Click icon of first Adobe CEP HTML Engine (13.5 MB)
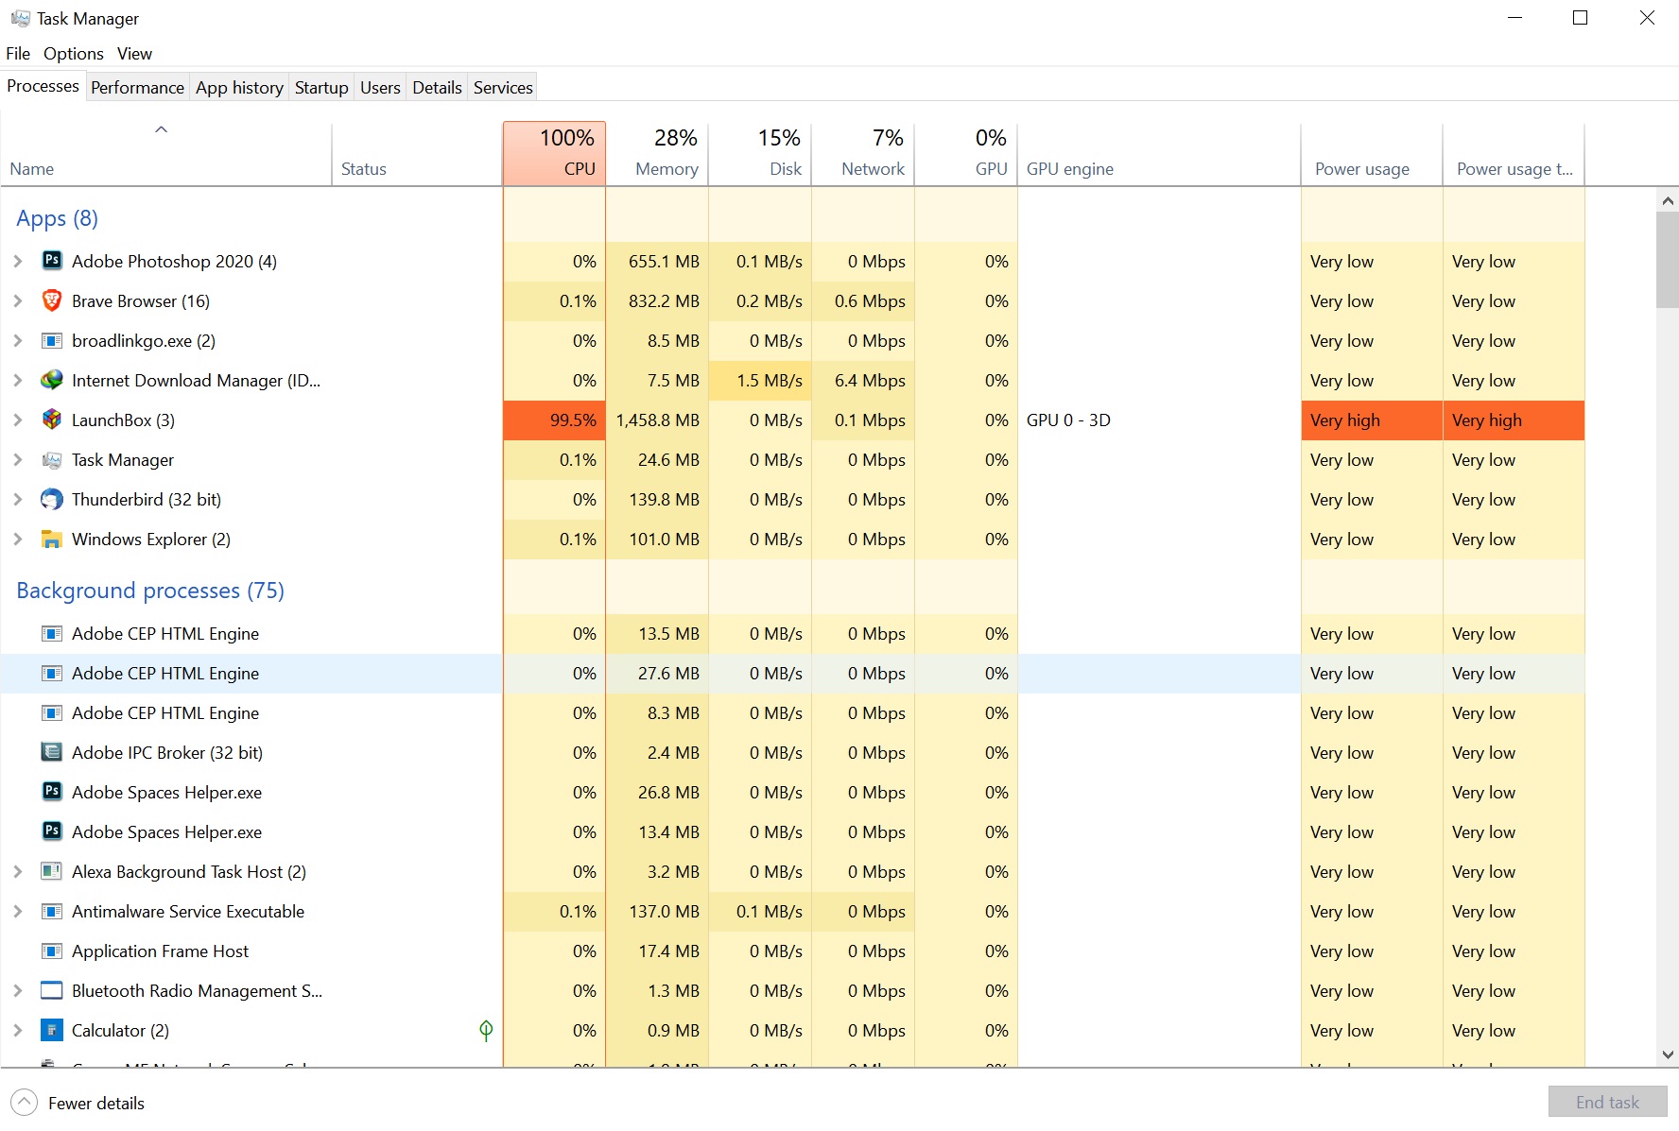The image size is (1679, 1131). pos(52,633)
